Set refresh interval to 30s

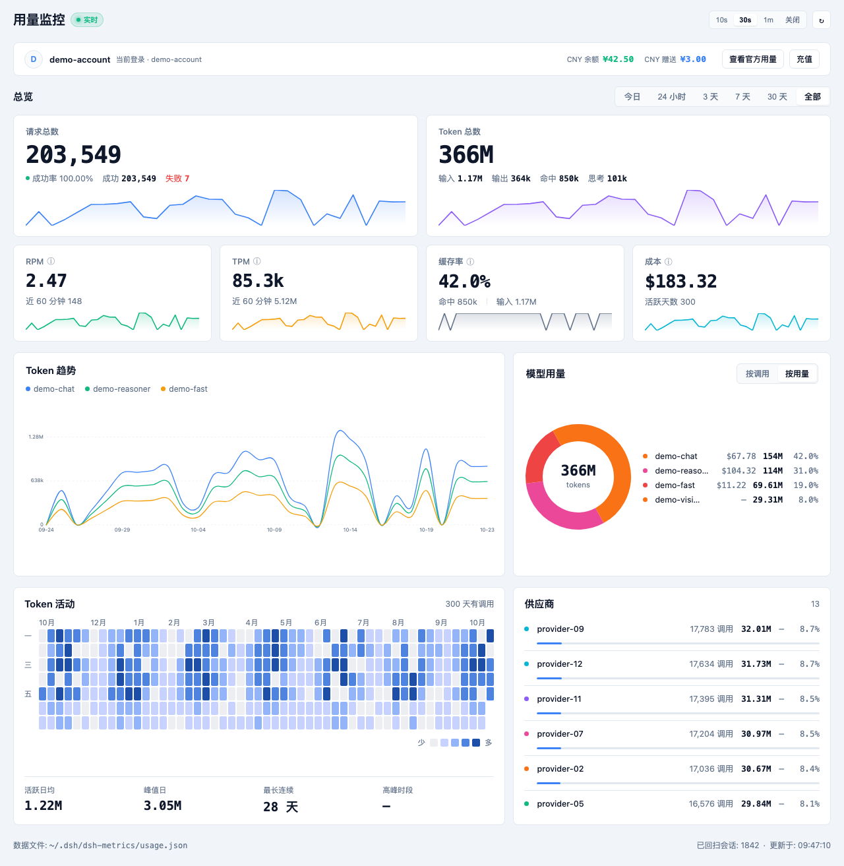[x=745, y=20]
